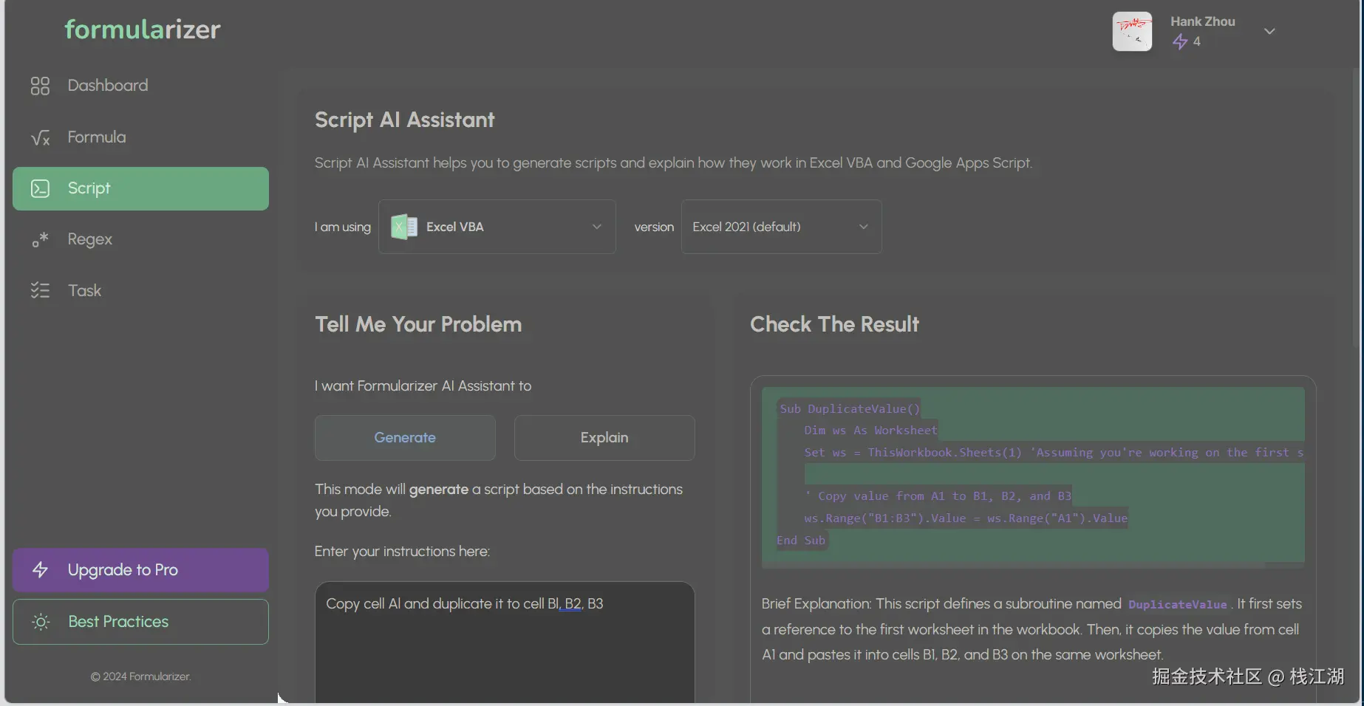Click the 'Sub DuplicateValue()' code line
This screenshot has height=706, width=1364.
tap(850, 408)
